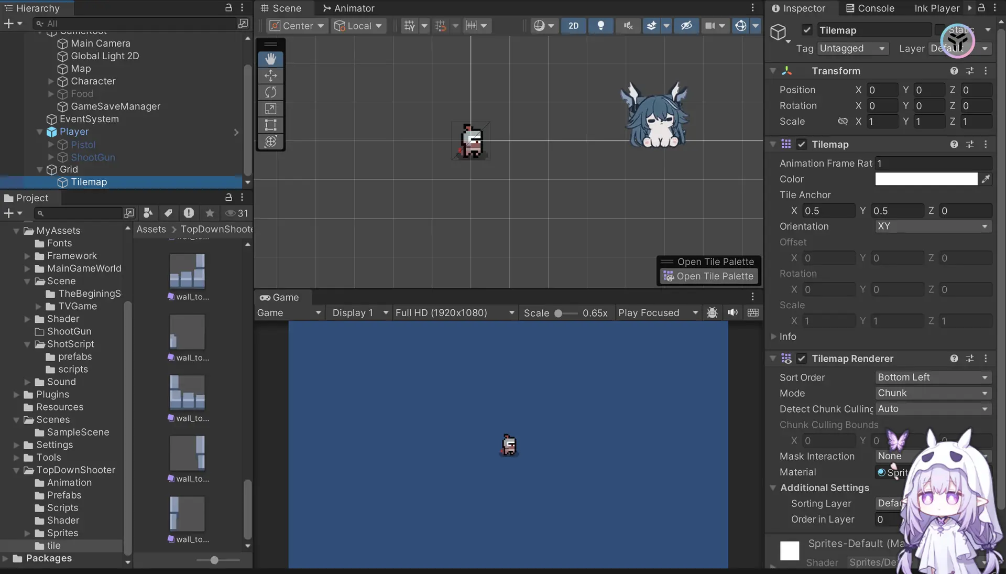Toggle the Tilemap object active checkbox
The image size is (1006, 574).
(807, 30)
